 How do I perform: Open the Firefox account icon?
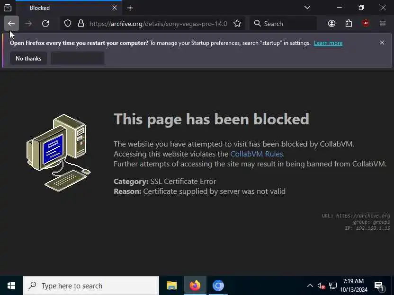(331, 24)
